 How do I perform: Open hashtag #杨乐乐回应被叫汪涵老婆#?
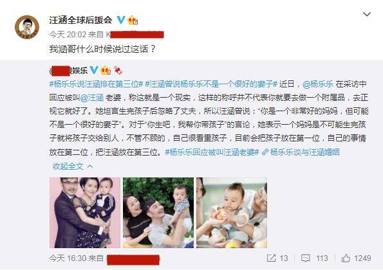point(212,152)
